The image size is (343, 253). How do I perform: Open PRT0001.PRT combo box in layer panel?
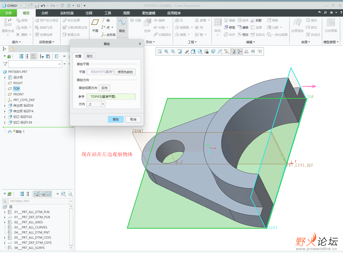click(x=71, y=201)
